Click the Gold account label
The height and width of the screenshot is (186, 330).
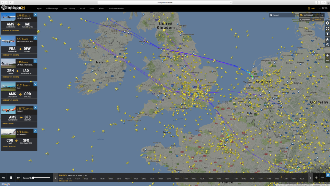(x=313, y=8)
